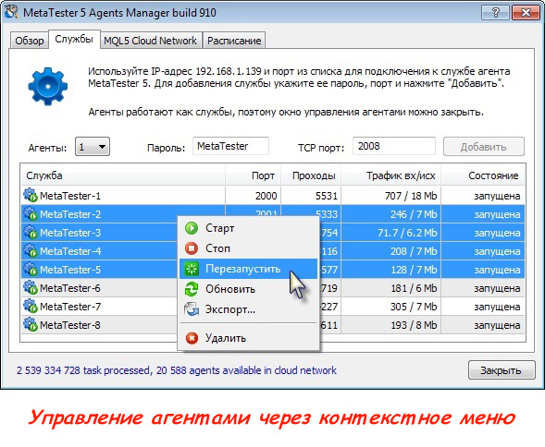The height and width of the screenshot is (447, 545).
Task: Click the green Restart icon in menu
Action: pyautogui.click(x=192, y=269)
